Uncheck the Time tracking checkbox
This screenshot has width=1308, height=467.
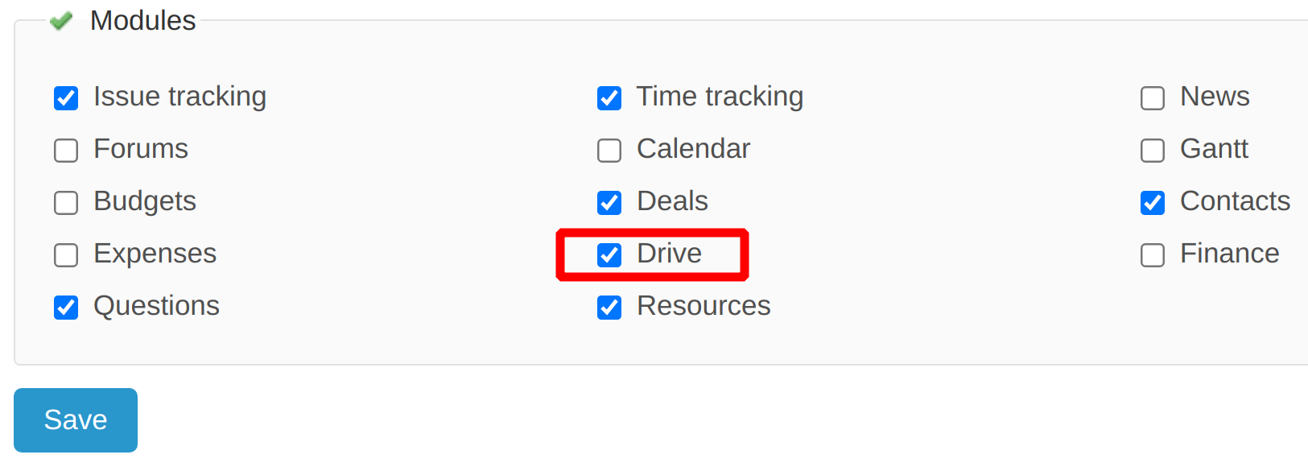point(609,98)
